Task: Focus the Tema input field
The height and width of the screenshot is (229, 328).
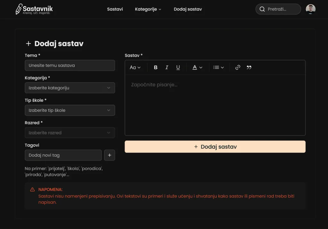Action: 70,65
